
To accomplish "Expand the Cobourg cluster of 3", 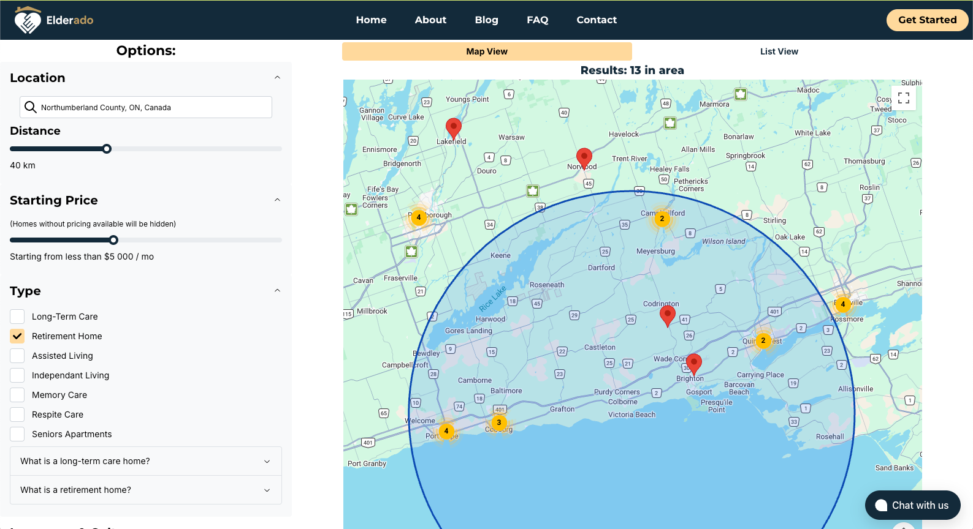I will click(499, 422).
